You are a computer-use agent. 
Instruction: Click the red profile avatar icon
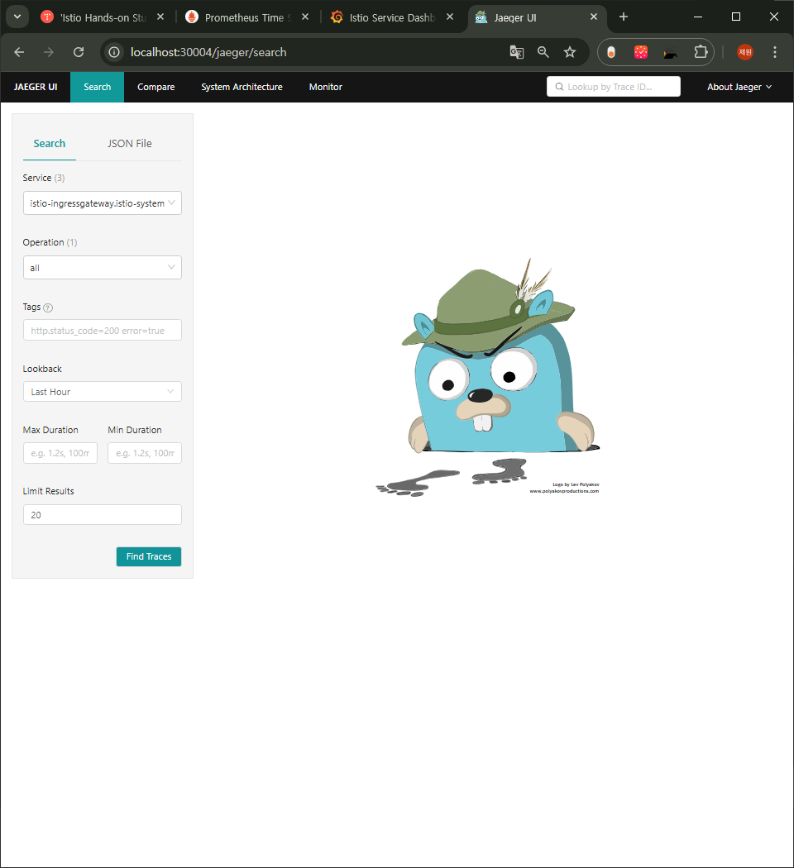745,52
